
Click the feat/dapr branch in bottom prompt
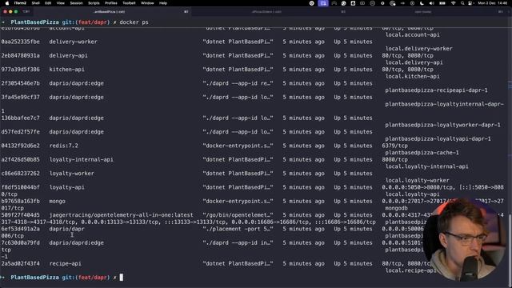coord(93,278)
